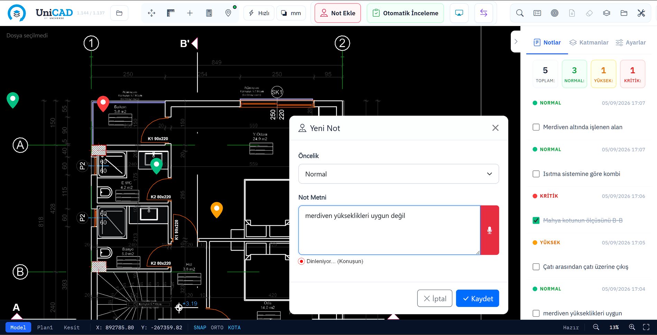Open the search magnifier tool
Image resolution: width=657 pixels, height=335 pixels.
(520, 13)
